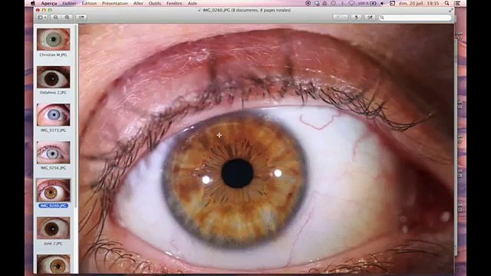Click the Julie 2.JPG file name
Screen dimensions: 491x276
click(53, 244)
